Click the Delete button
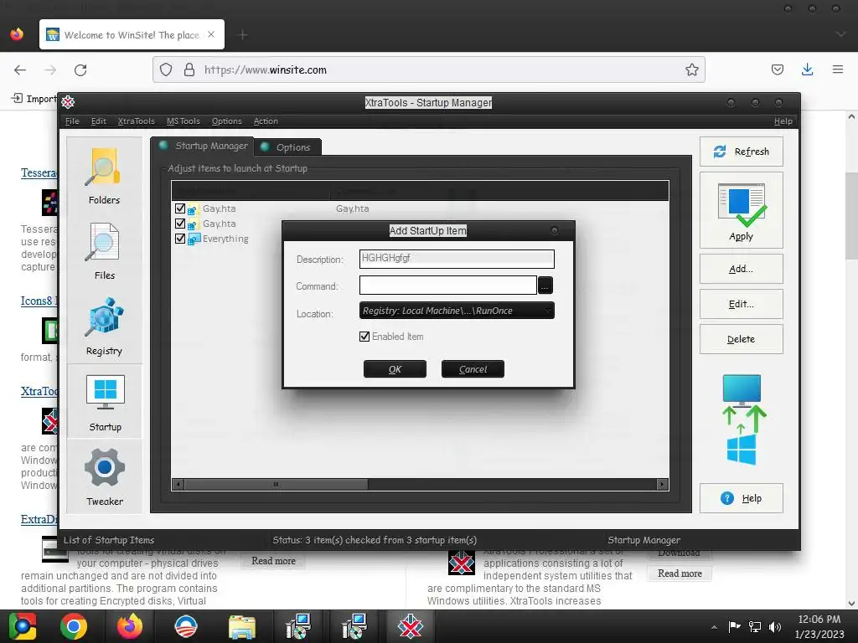 pos(741,339)
